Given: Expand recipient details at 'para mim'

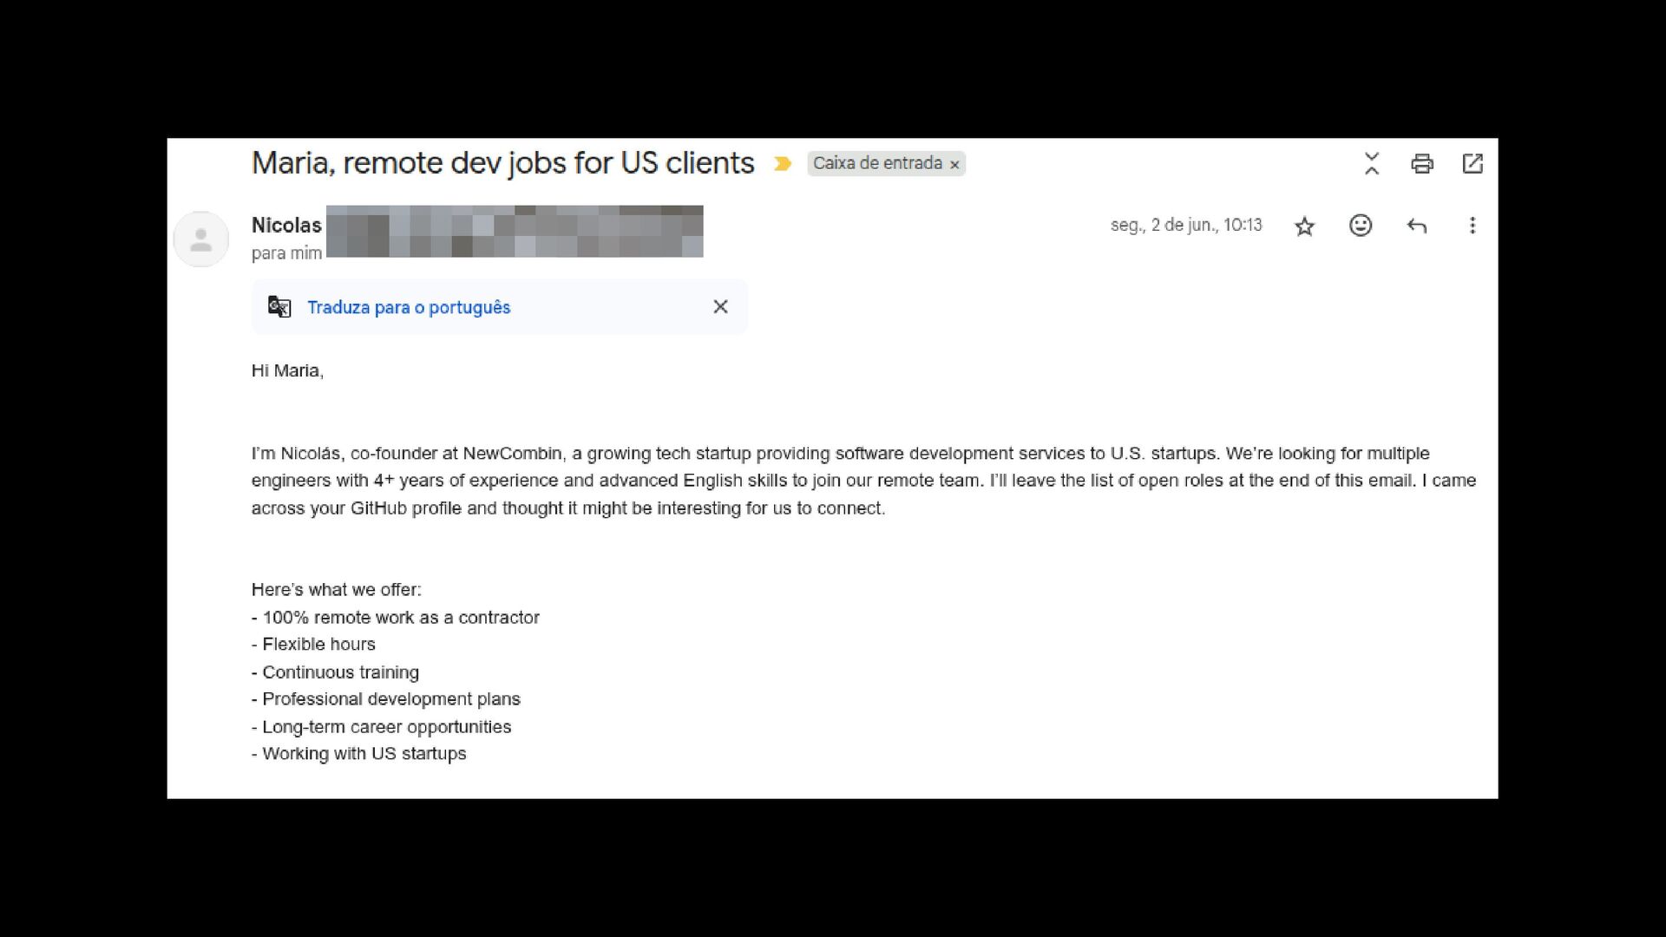Looking at the screenshot, I should pyautogui.click(x=286, y=253).
